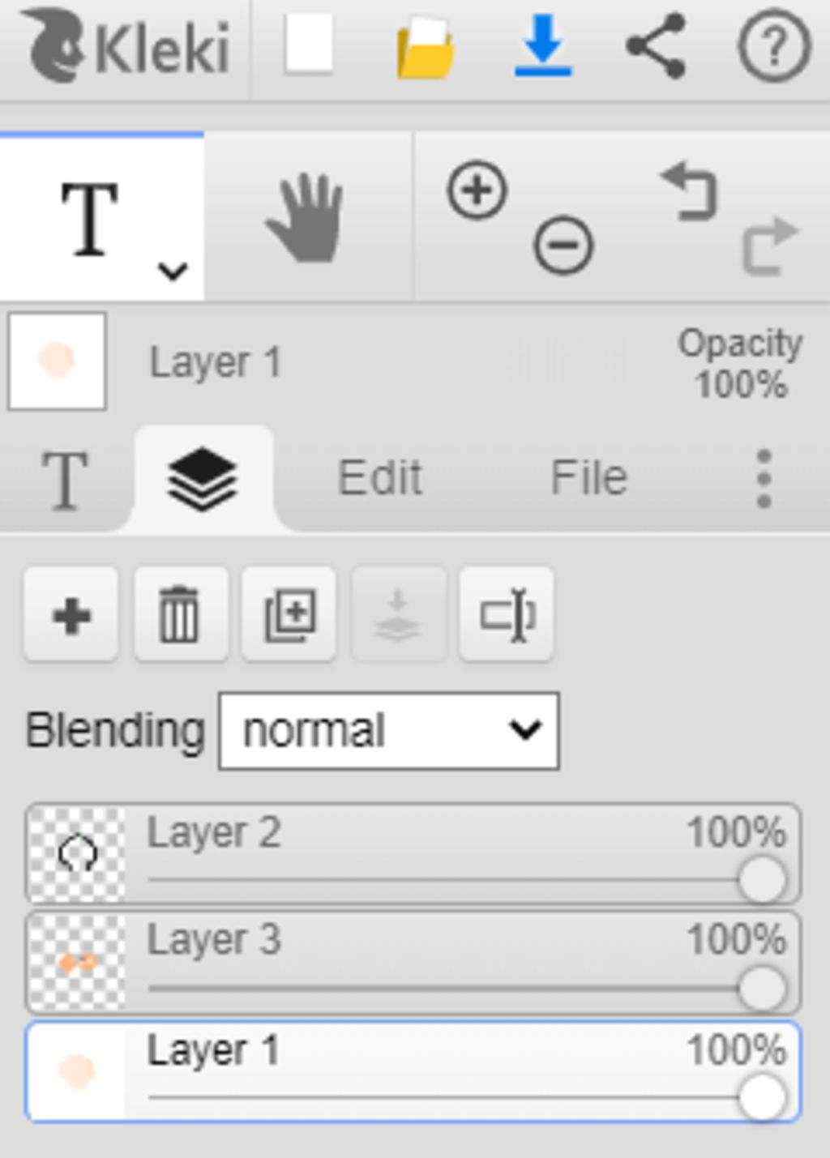Expand the Text tool chevron
The width and height of the screenshot is (830, 1158).
click(x=173, y=271)
